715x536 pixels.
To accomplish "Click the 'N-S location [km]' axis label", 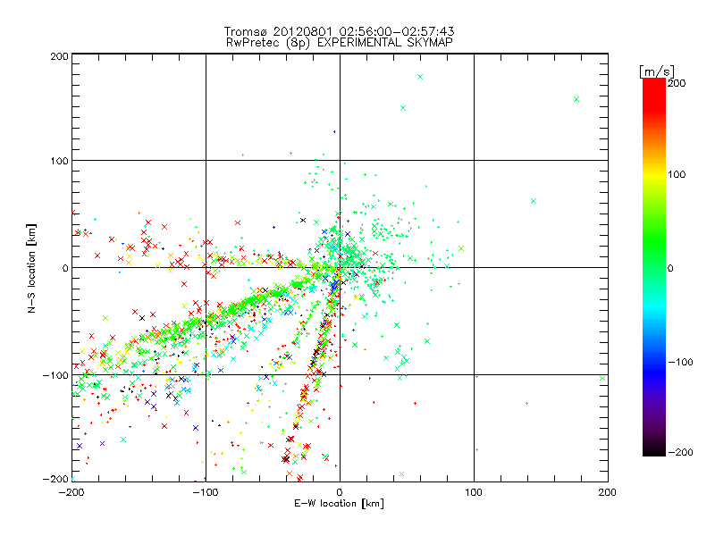I will pyautogui.click(x=31, y=268).
